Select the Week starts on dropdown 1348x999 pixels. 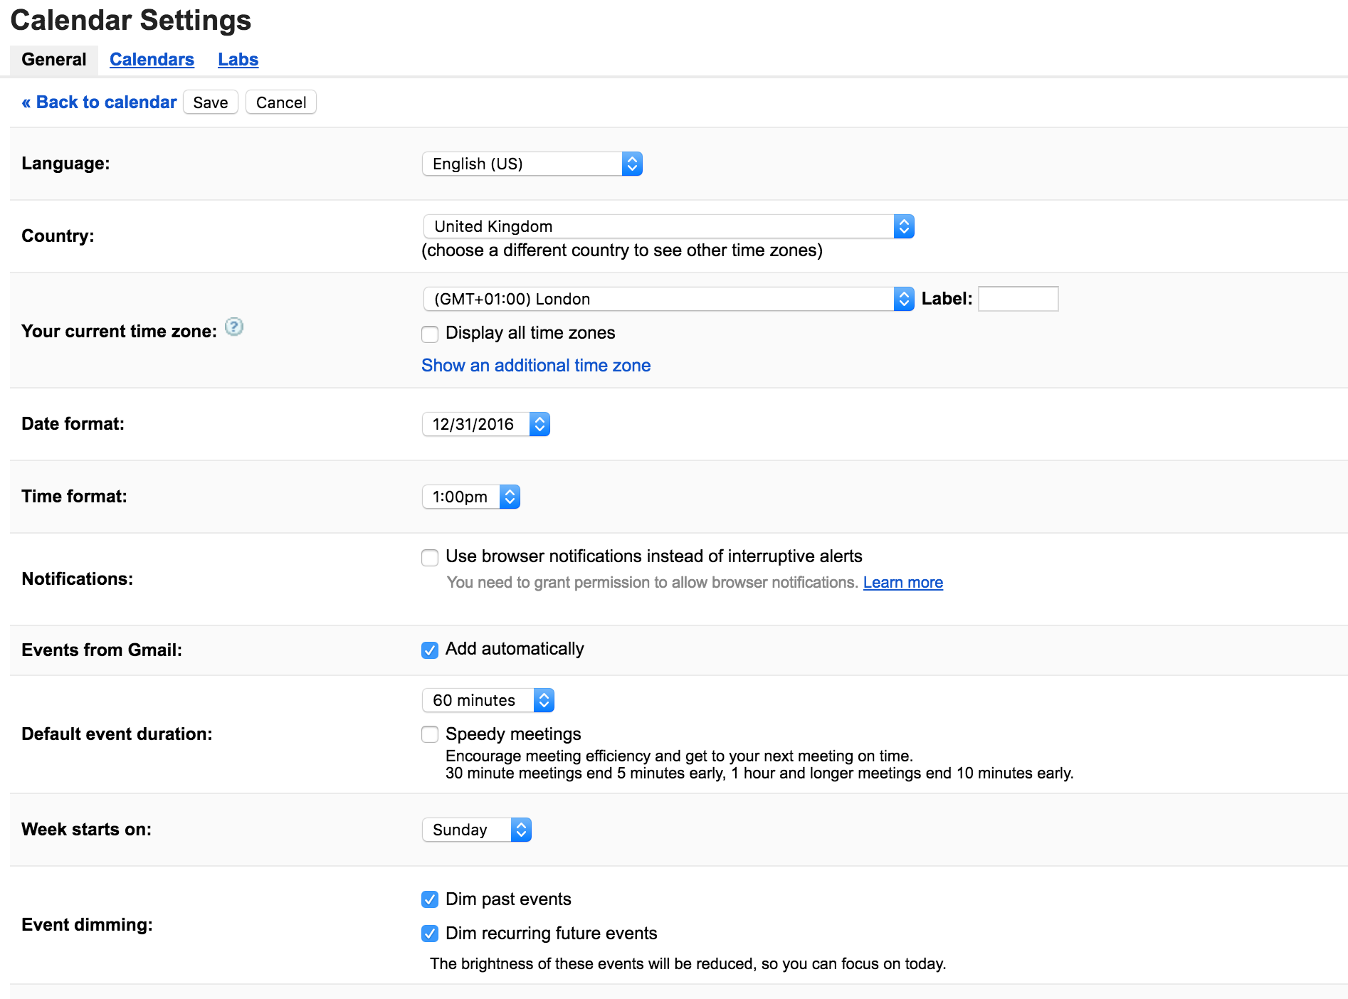point(477,830)
